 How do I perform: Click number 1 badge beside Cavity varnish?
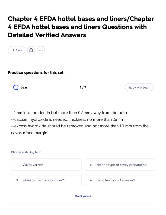click(17, 165)
